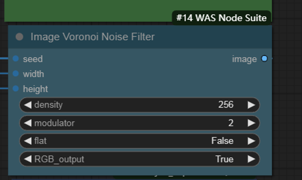Toggle flat with its left arrow

[x=28, y=141]
